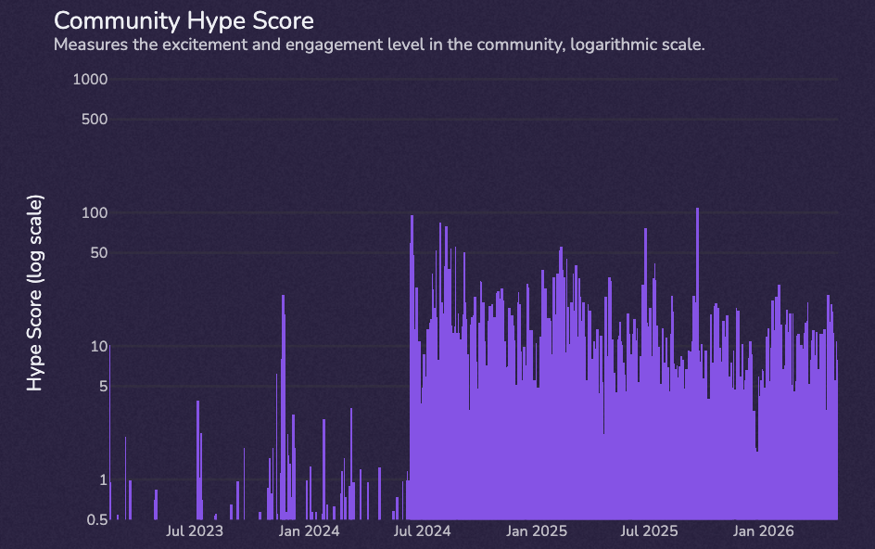The image size is (875, 549).
Task: Click the 1 y-axis tick label
Action: coord(103,479)
